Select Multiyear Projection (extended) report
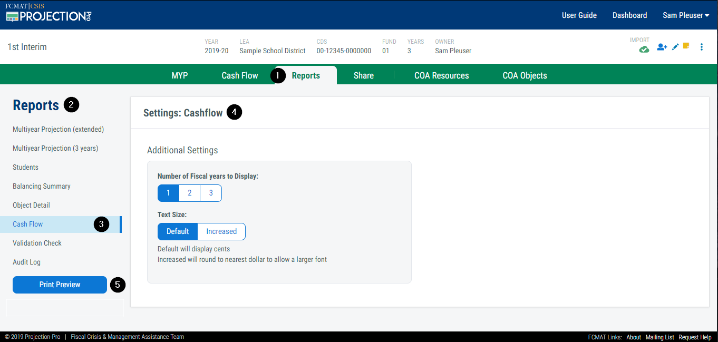 pos(58,129)
